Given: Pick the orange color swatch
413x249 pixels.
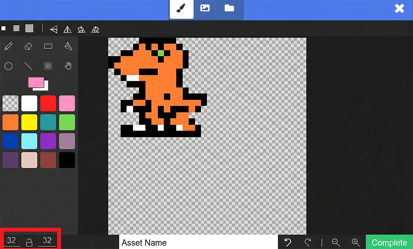Looking at the screenshot, I should click(10, 122).
